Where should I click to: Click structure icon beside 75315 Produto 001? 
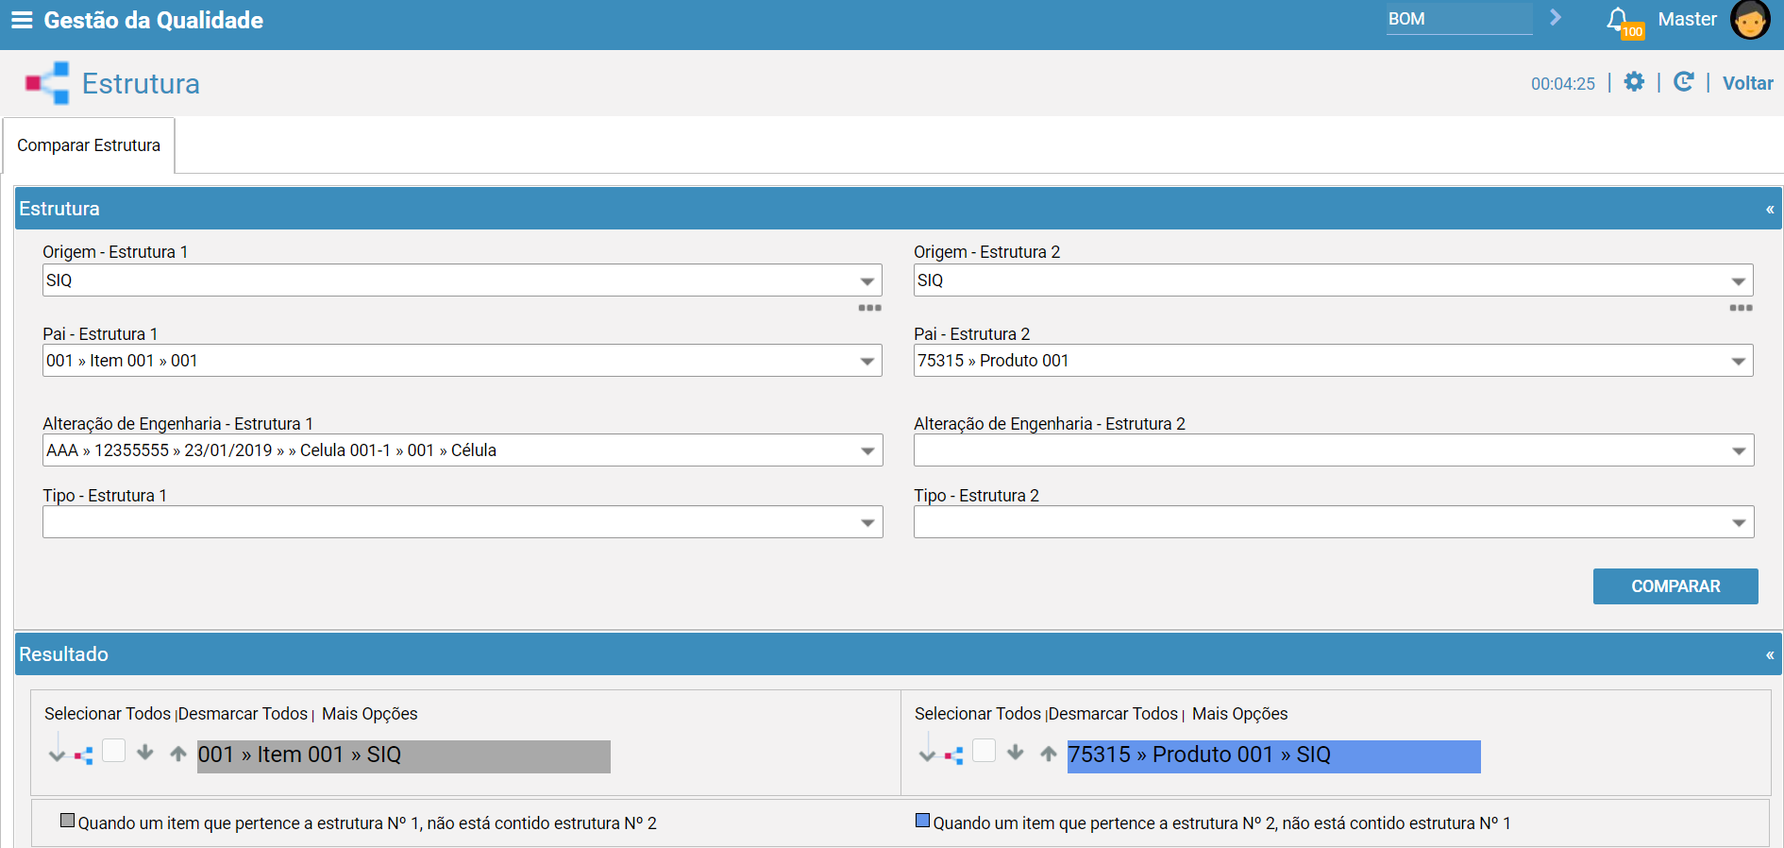click(x=954, y=755)
